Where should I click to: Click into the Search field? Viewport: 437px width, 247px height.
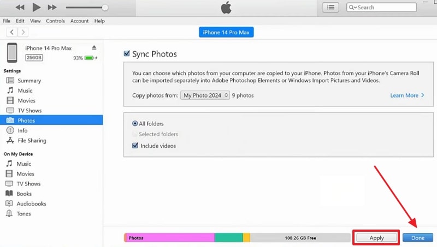coord(381,8)
